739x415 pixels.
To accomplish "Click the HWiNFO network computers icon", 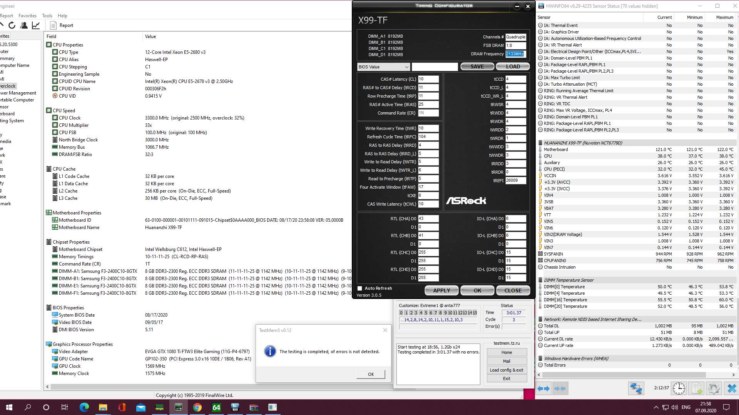I will coord(636,388).
